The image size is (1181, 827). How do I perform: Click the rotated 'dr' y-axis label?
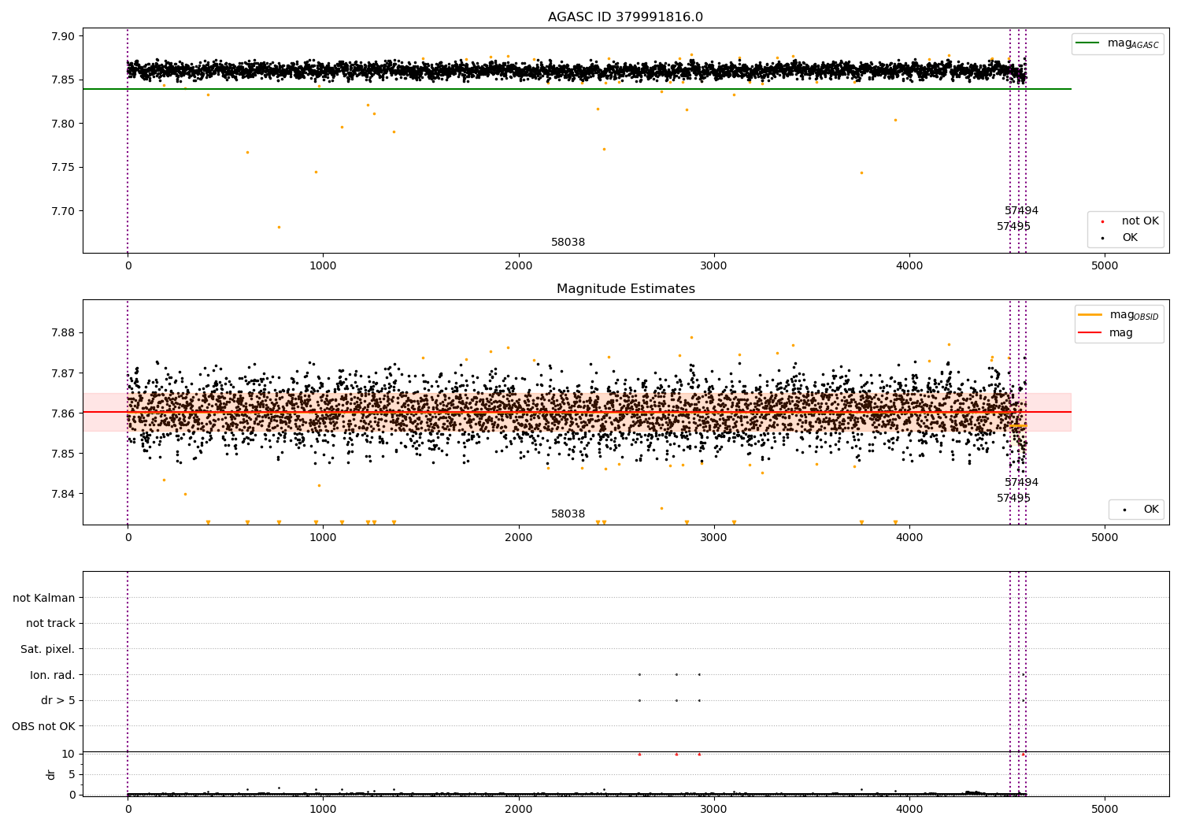click(51, 774)
